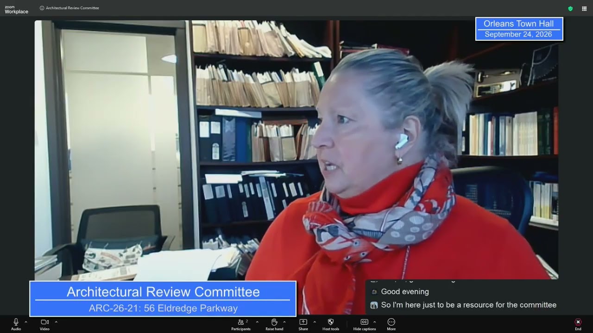Image resolution: width=593 pixels, height=333 pixels.
Task: Select caption line "Good evening"
Action: coord(405,292)
